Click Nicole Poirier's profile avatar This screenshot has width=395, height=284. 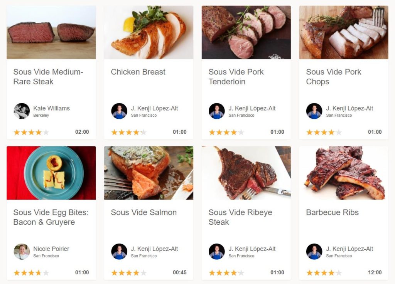click(x=22, y=252)
